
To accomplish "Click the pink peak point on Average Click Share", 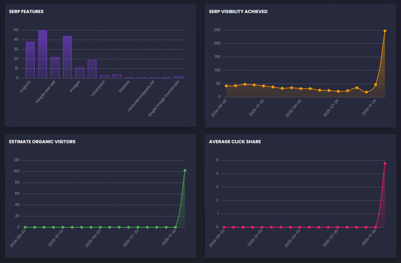I will 385,163.
